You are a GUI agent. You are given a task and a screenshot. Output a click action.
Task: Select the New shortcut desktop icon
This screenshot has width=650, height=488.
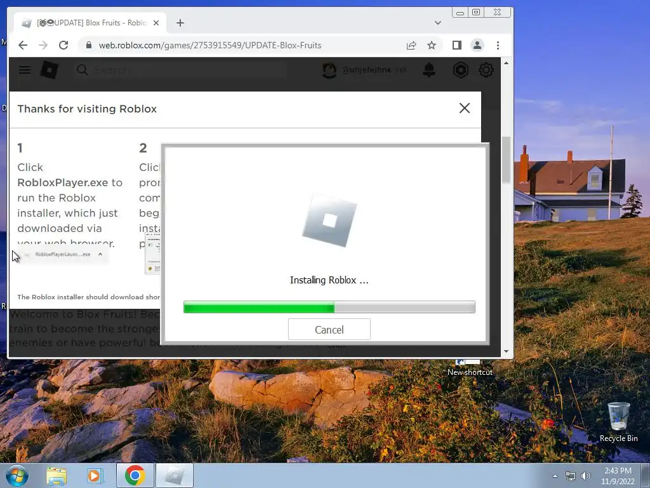pyautogui.click(x=470, y=368)
